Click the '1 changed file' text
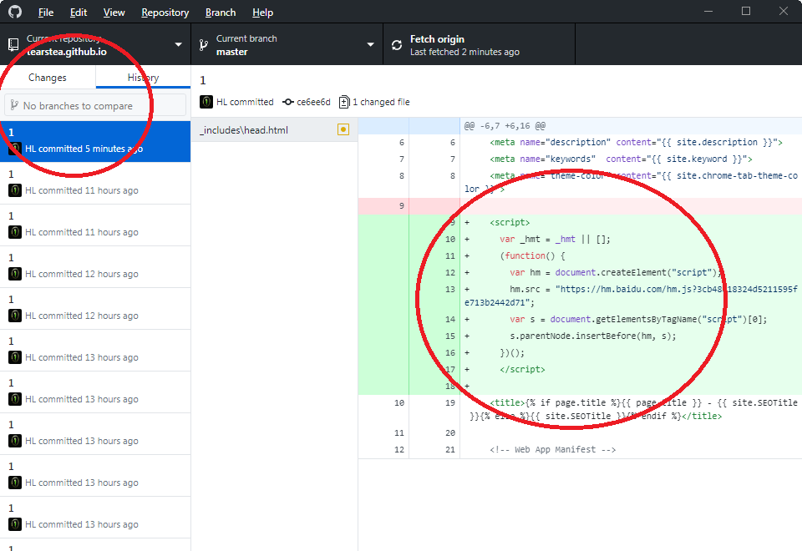Image resolution: width=802 pixels, height=551 pixels. [381, 102]
